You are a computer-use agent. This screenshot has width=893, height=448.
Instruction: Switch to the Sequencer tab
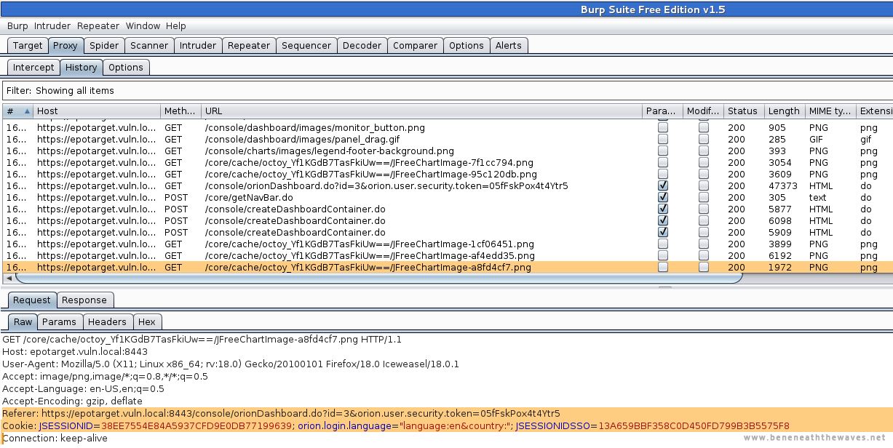306,45
